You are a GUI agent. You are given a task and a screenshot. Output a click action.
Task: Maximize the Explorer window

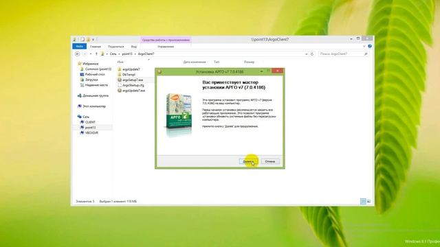(358, 38)
